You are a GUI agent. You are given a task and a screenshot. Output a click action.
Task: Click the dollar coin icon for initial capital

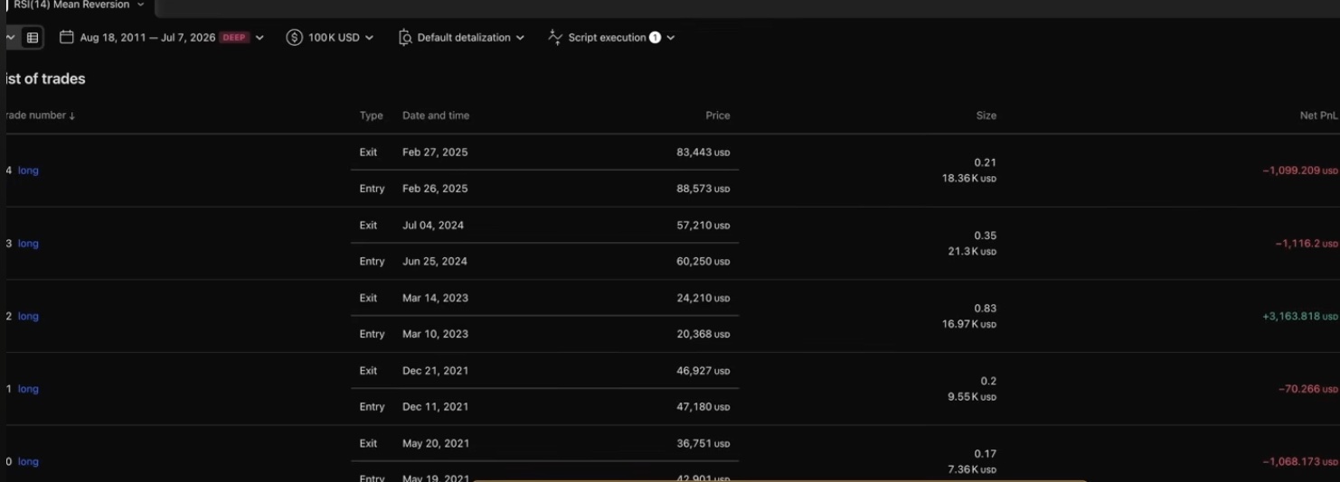pyautogui.click(x=294, y=37)
